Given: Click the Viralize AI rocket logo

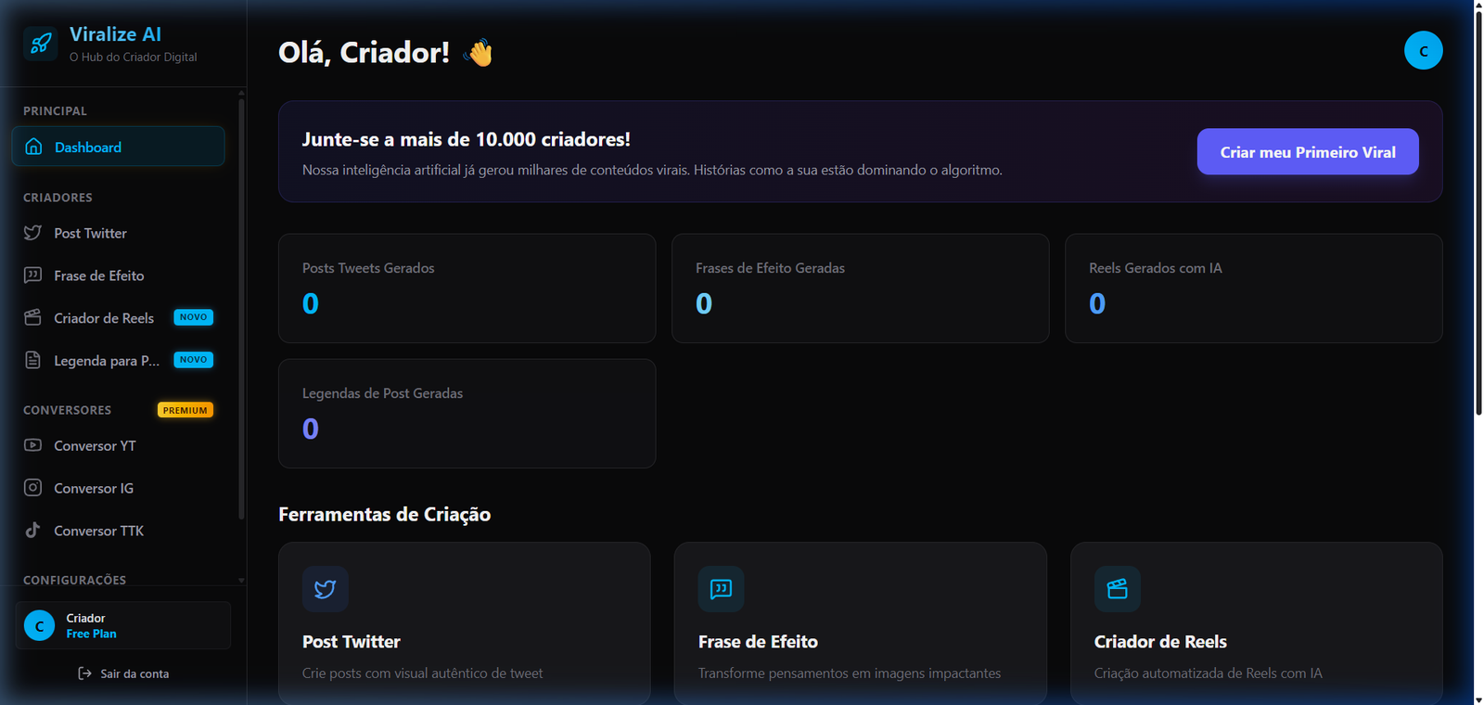Looking at the screenshot, I should coord(41,44).
